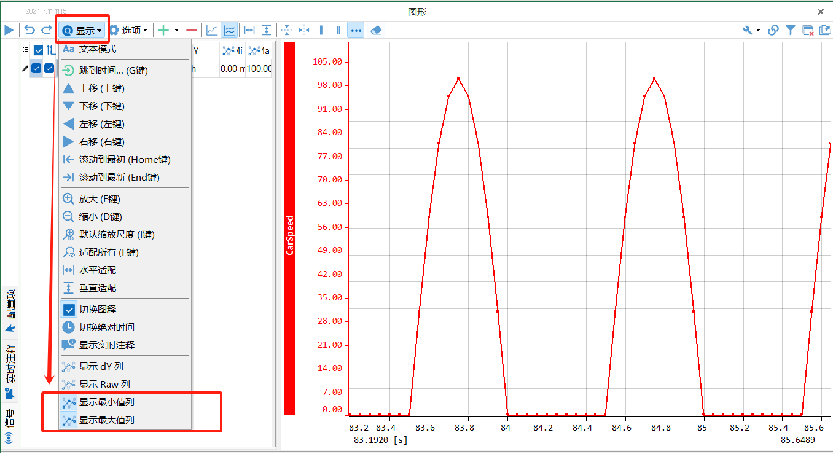Open the 选项 dropdown menu
Image resolution: width=833 pixels, height=454 pixels.
pos(128,30)
